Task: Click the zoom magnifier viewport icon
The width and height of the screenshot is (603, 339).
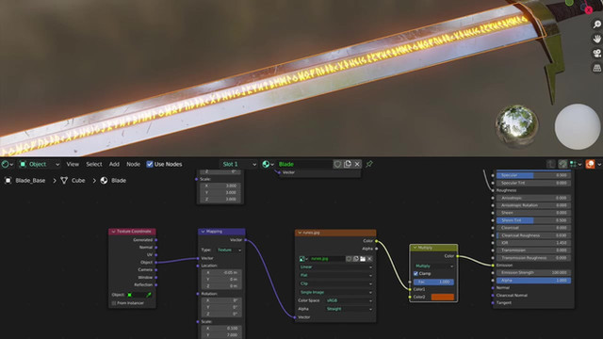Action: coord(596,24)
